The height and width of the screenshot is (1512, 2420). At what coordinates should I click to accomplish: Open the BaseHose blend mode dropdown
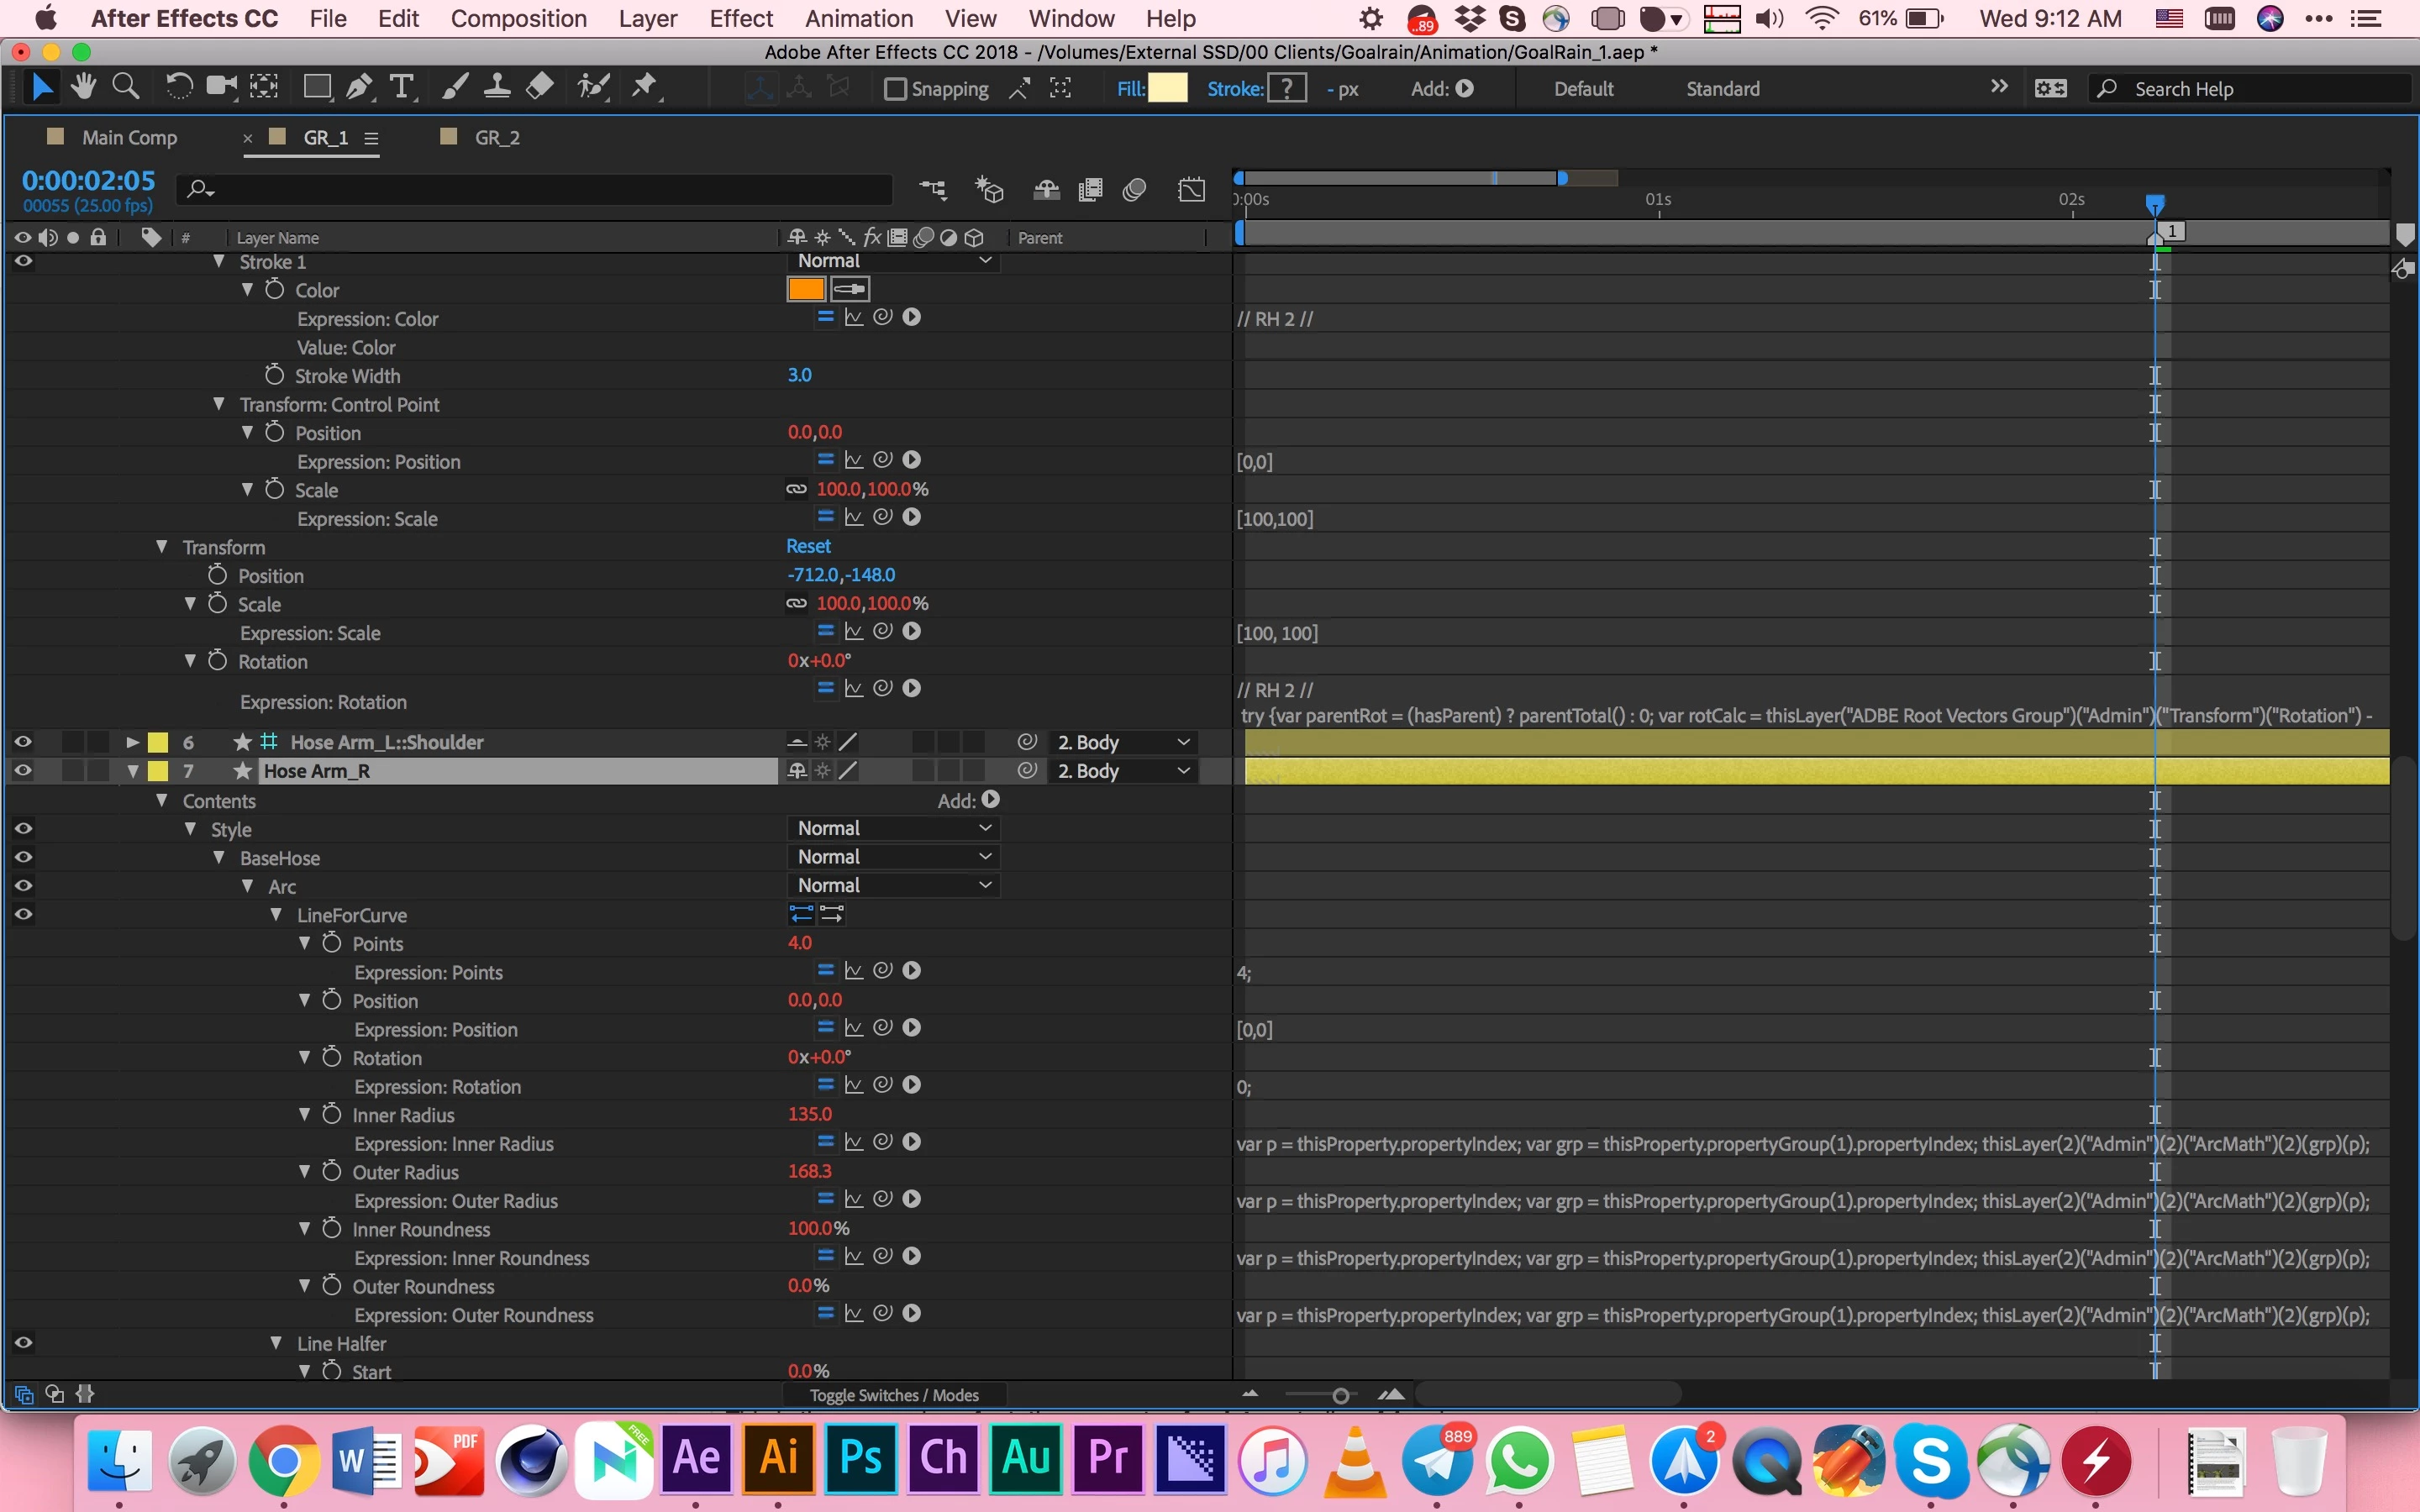click(893, 857)
